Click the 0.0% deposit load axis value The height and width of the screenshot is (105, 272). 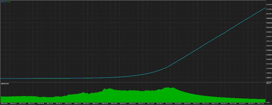coord(268,102)
